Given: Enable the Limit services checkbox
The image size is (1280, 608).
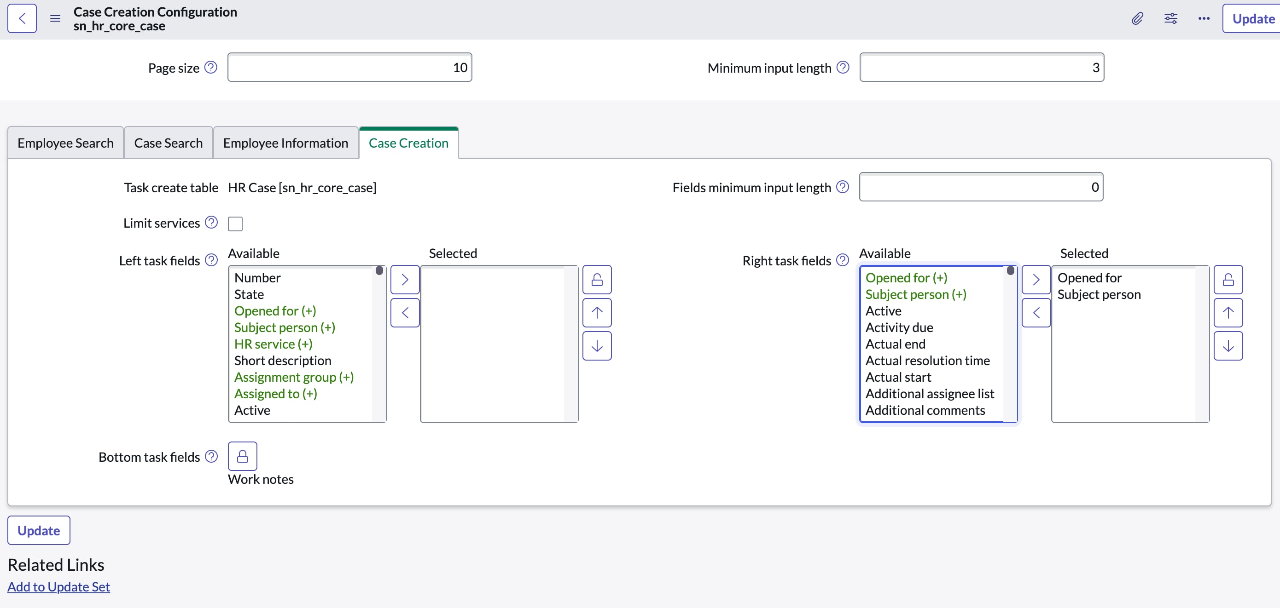Looking at the screenshot, I should (235, 224).
